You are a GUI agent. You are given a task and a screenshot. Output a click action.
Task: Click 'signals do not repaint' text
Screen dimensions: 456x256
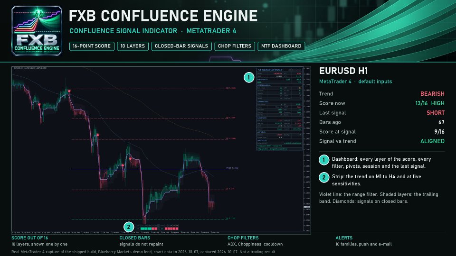pos(141,244)
